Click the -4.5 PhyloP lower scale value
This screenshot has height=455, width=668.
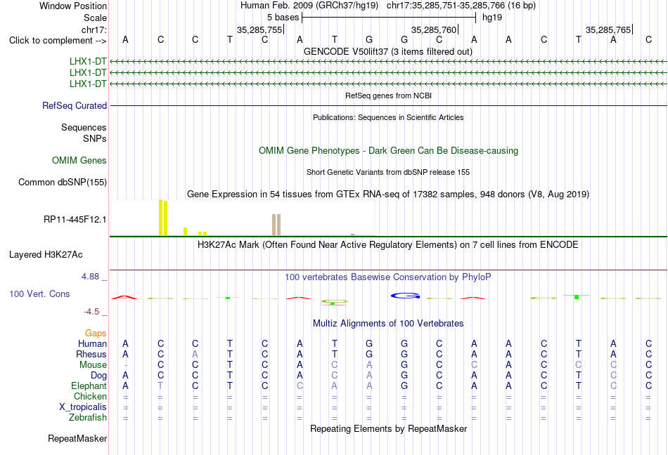[x=91, y=312]
